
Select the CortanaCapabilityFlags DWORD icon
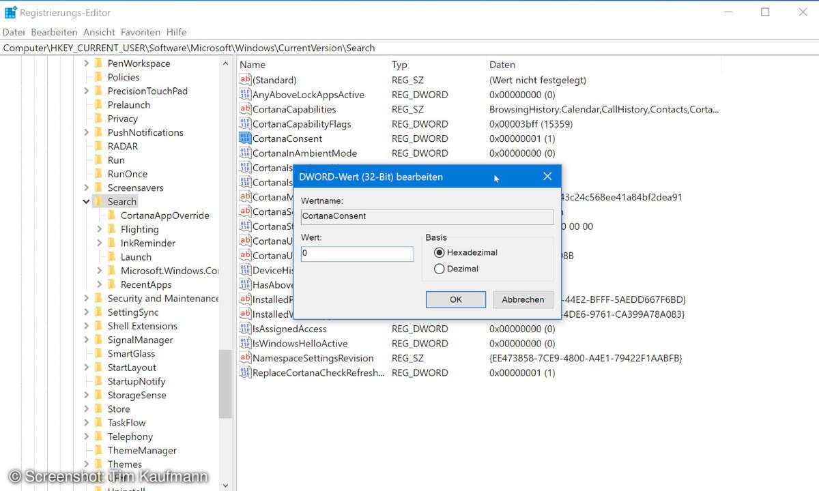click(x=245, y=123)
